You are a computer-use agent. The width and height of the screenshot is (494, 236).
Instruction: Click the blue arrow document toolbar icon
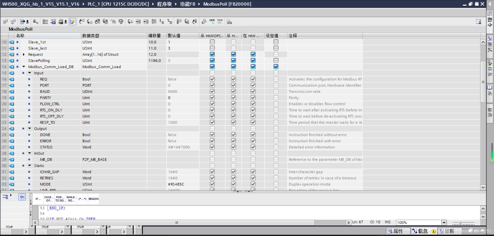(22, 22)
